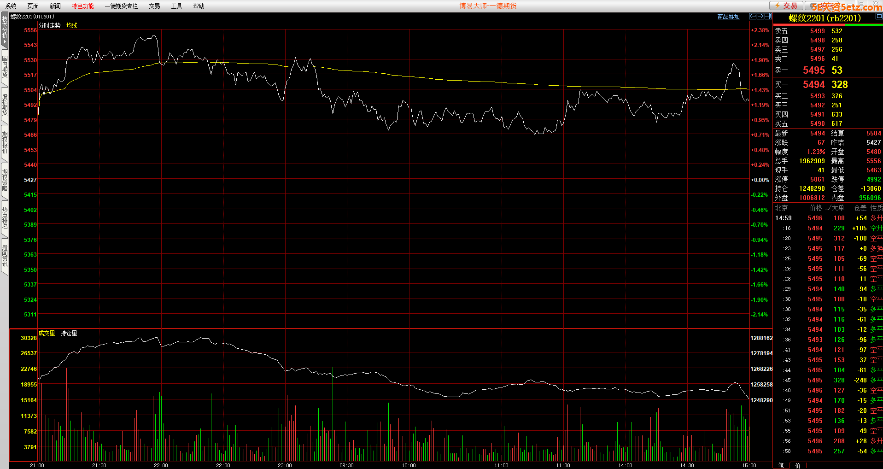883x469 pixels.
Task: Expand the 技术分析 side tab arrow
Action: [x=5, y=41]
